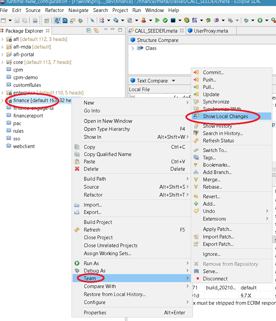Screen dimensions: 276x321
Task: Click the Collapse All icon in Package Explorer
Action: 89,30
